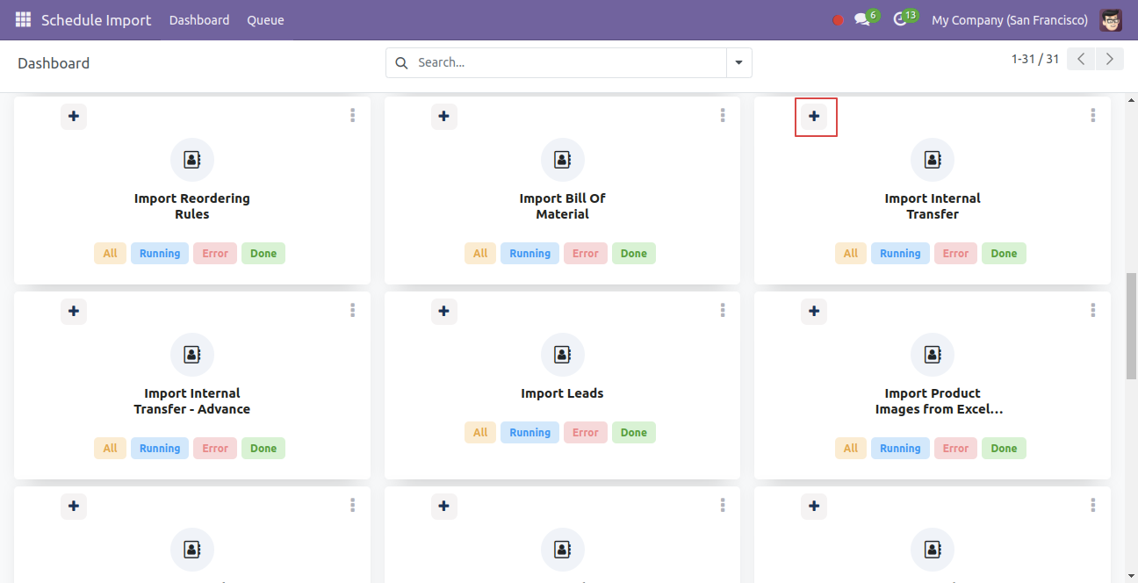Show Error for Import Internal Transfer - Advance
This screenshot has width=1138, height=583.
[x=215, y=448]
